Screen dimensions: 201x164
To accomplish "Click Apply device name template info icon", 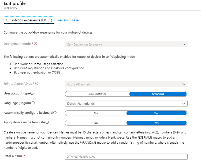I will [x=47, y=123].
